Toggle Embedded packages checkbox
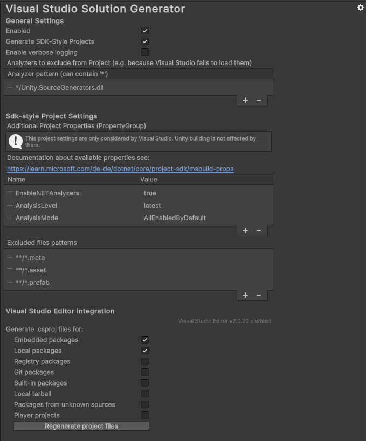Screen dimensions: 366x441 (x=145, y=340)
